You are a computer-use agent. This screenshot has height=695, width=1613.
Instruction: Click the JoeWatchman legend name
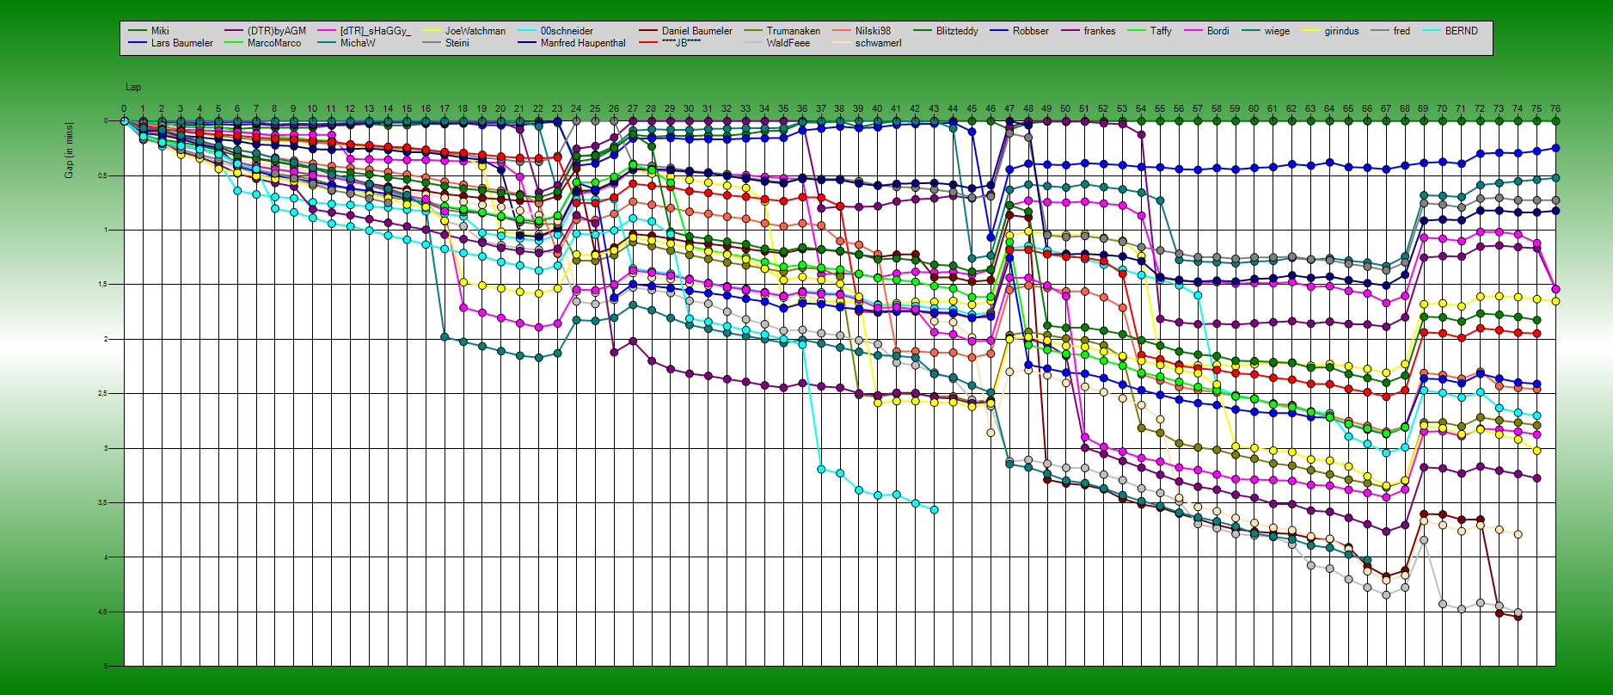coord(475,31)
